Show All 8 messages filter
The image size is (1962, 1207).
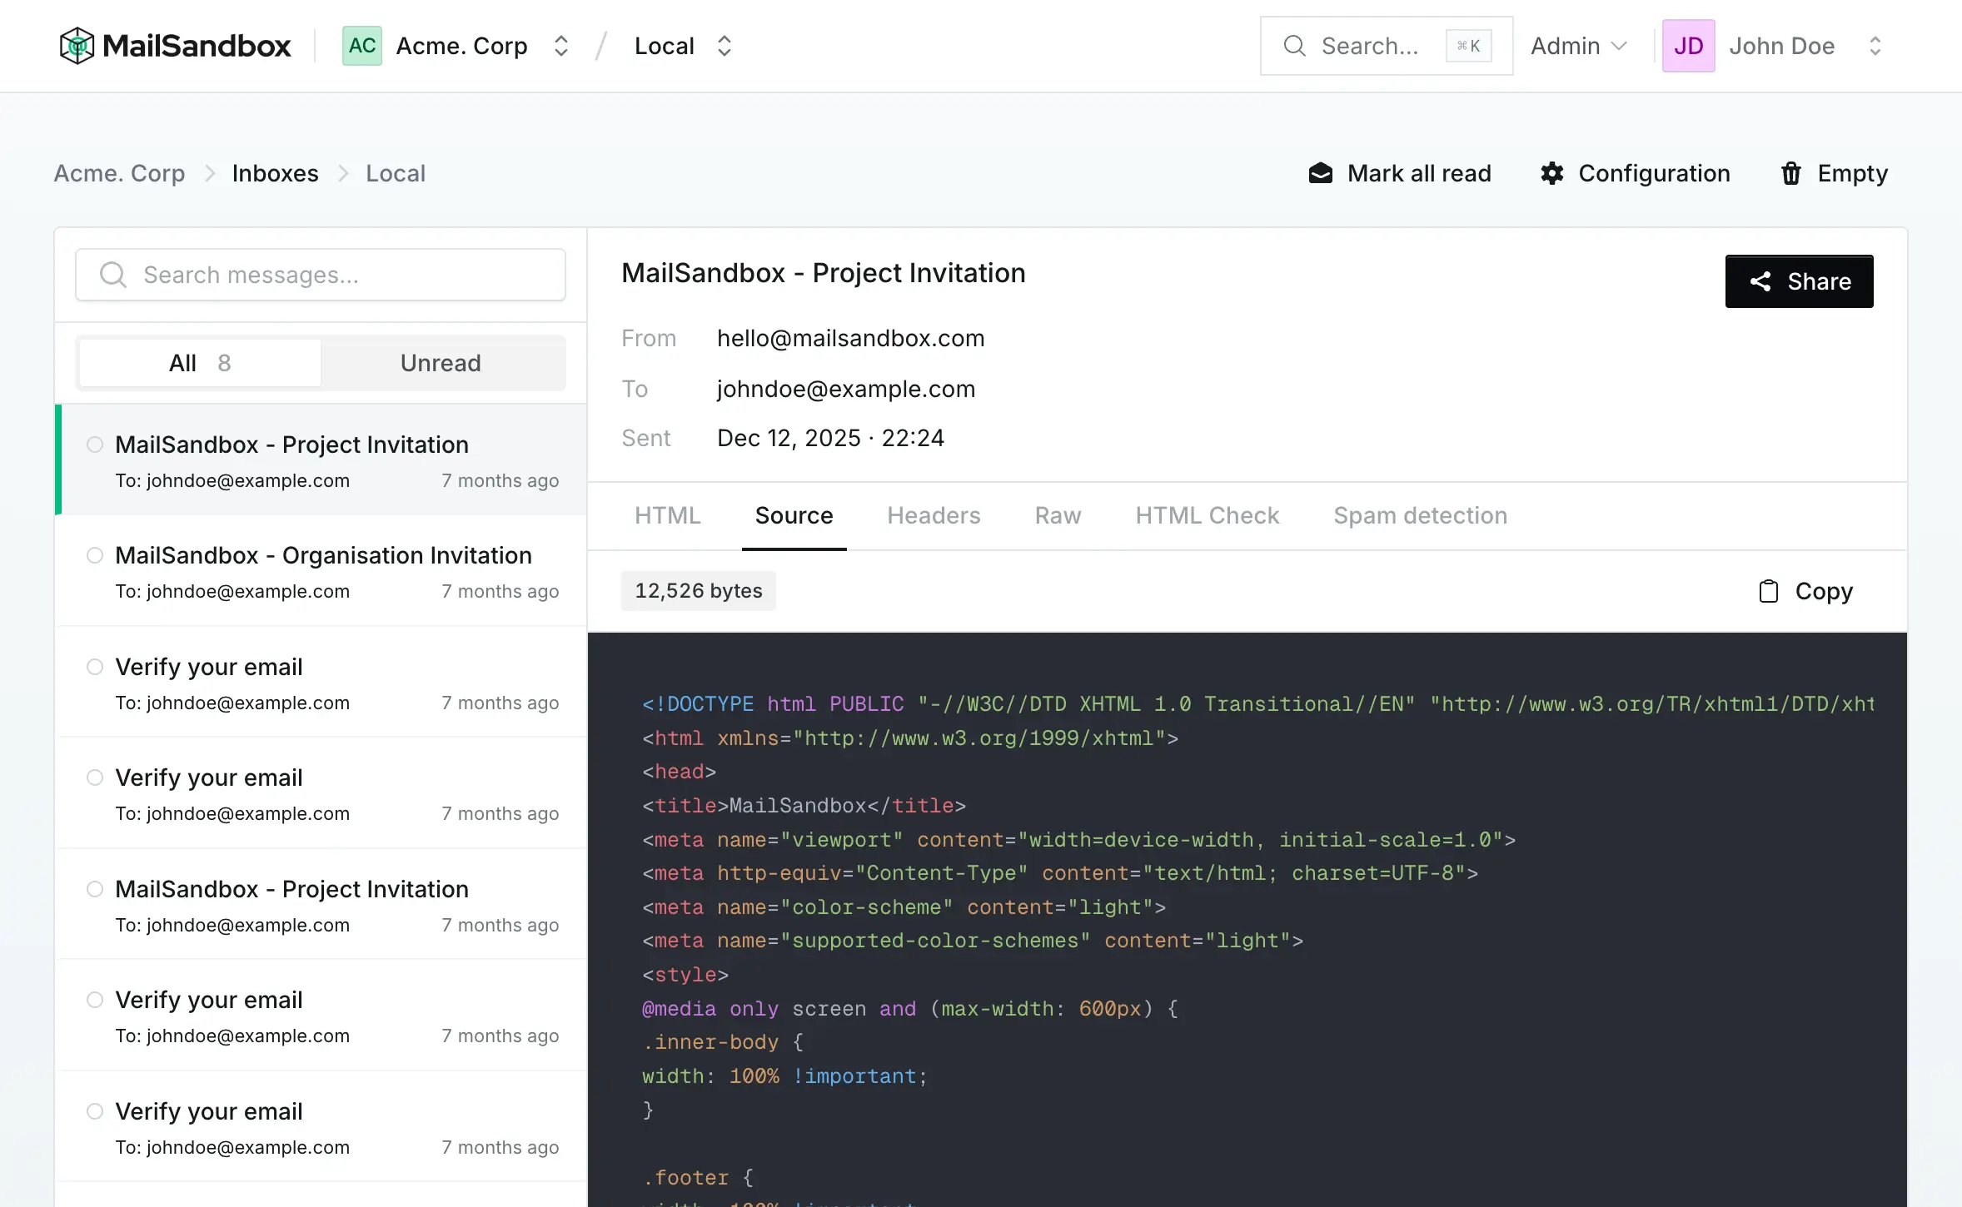(x=200, y=363)
